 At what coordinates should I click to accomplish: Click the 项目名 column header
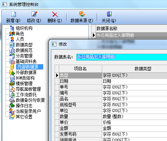click(80, 69)
